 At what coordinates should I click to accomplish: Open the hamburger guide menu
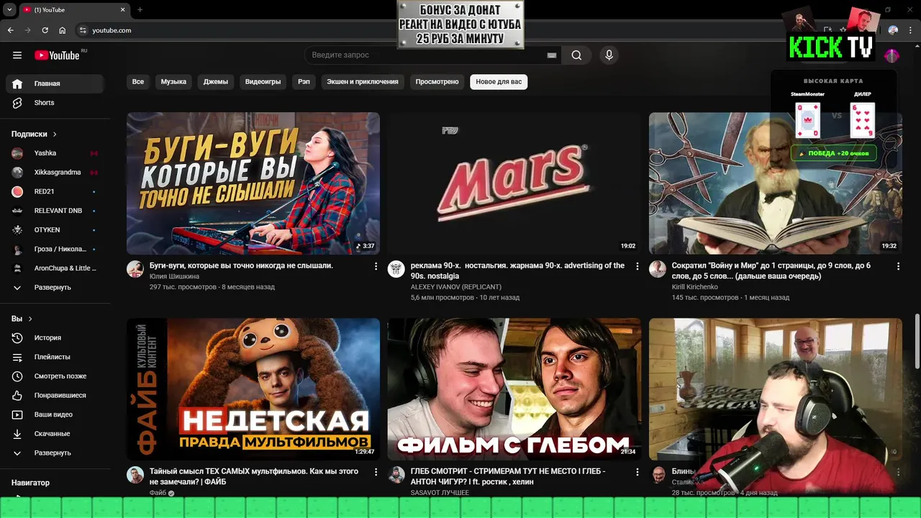tap(17, 55)
